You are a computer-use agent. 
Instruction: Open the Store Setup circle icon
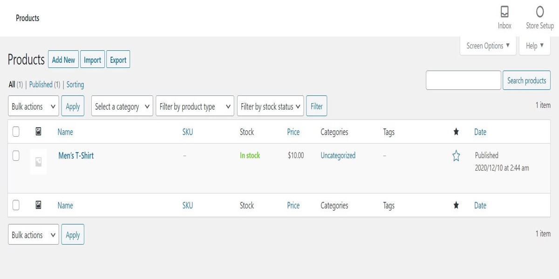539,12
